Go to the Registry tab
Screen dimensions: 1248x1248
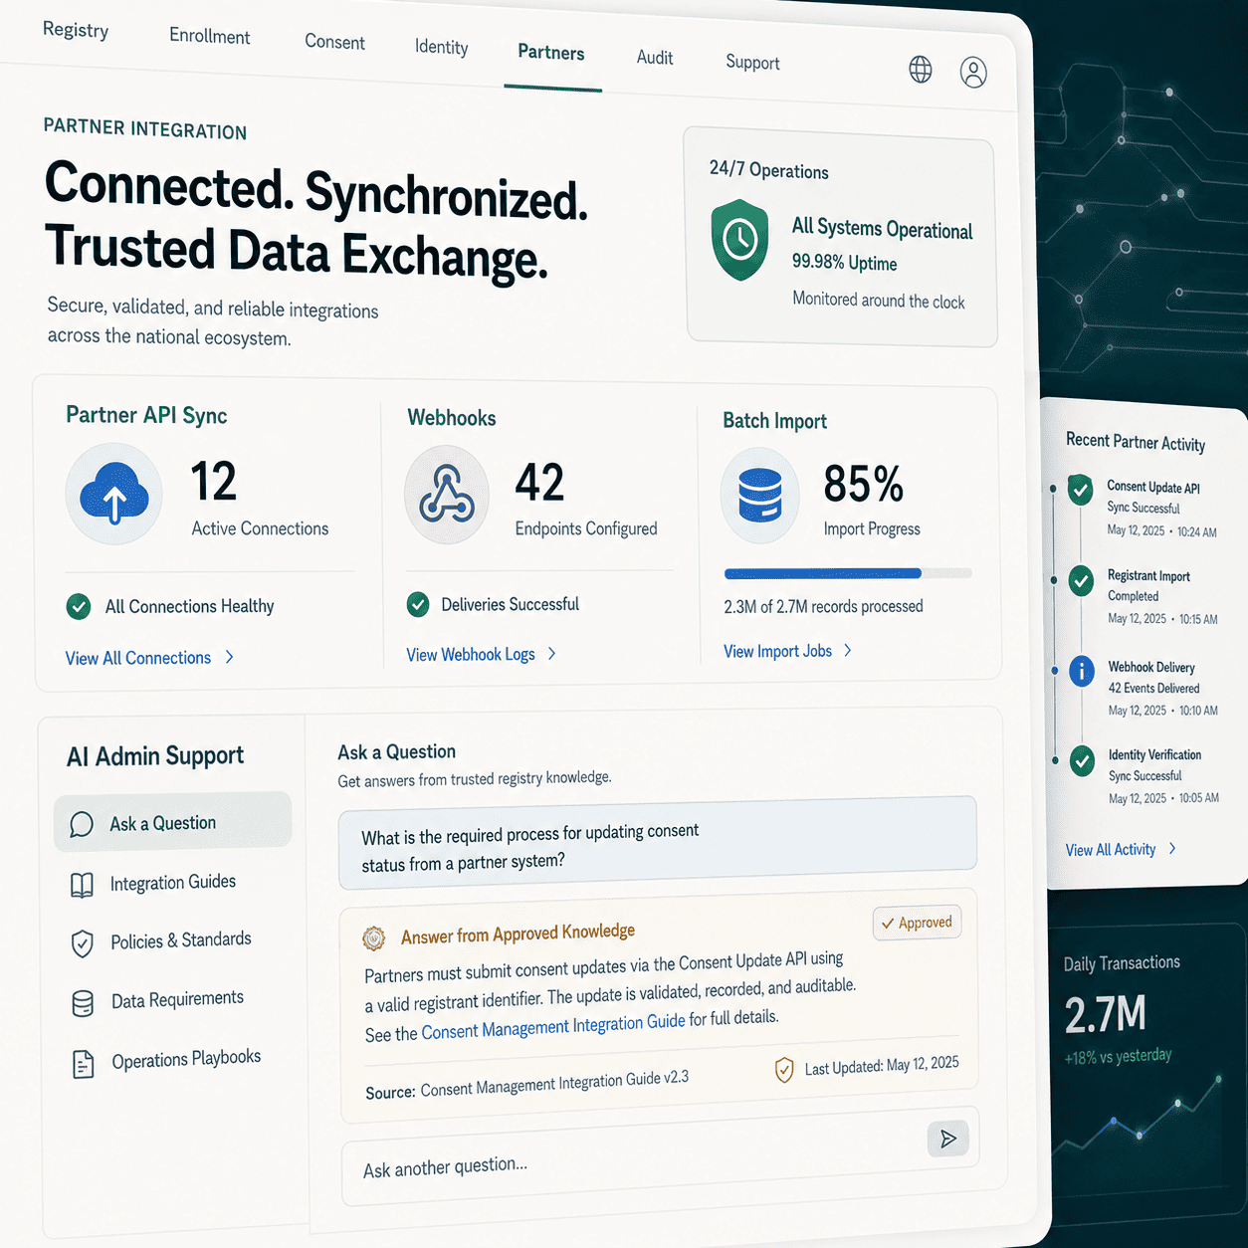(x=76, y=30)
